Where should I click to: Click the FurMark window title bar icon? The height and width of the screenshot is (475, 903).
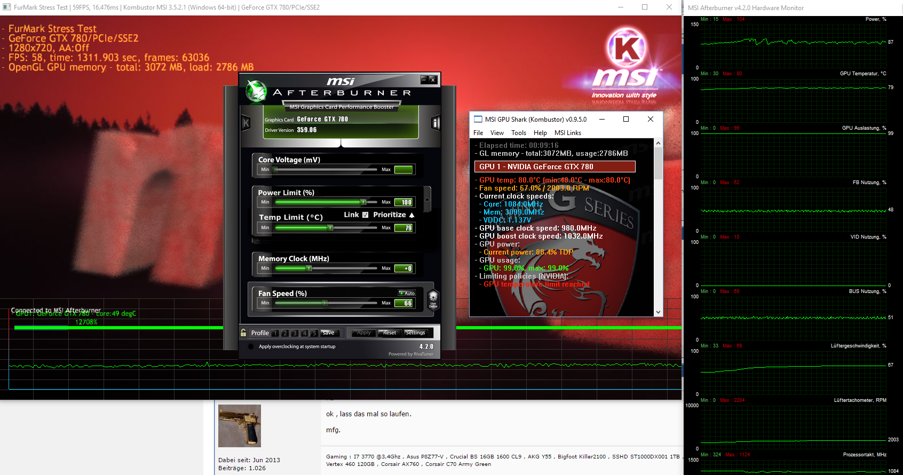[7, 7]
